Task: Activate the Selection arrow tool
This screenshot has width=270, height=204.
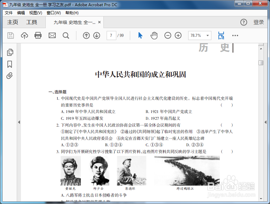Action: (139, 36)
